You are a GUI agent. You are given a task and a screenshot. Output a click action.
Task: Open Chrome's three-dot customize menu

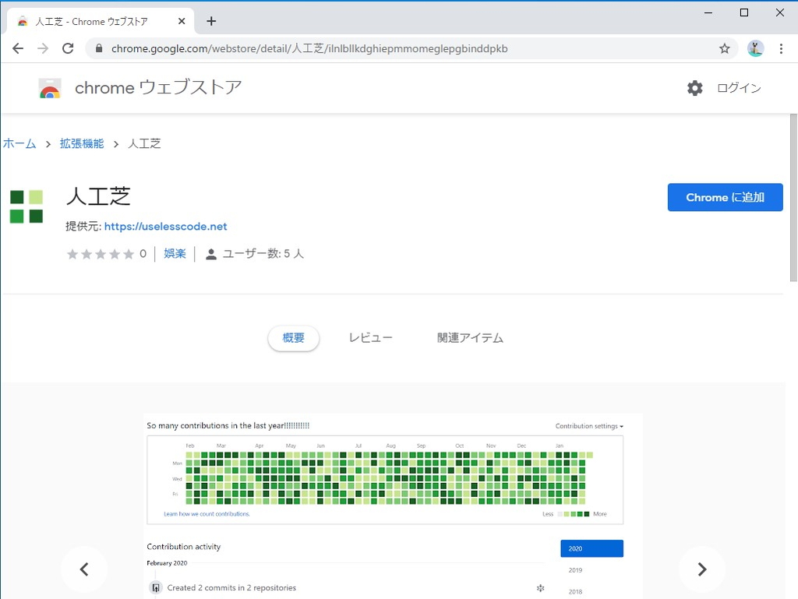click(782, 48)
